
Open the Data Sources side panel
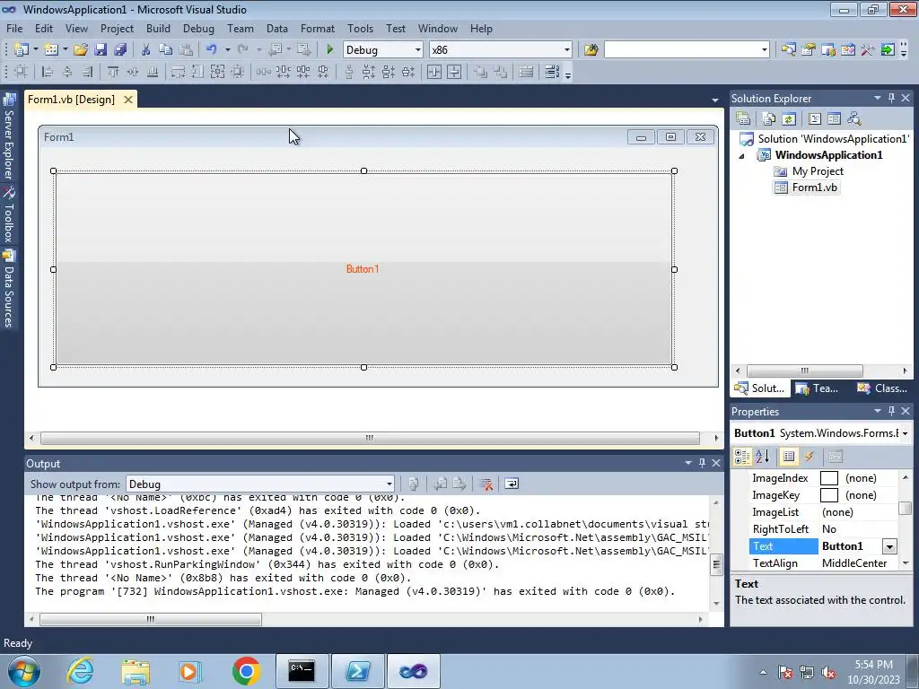[x=9, y=288]
